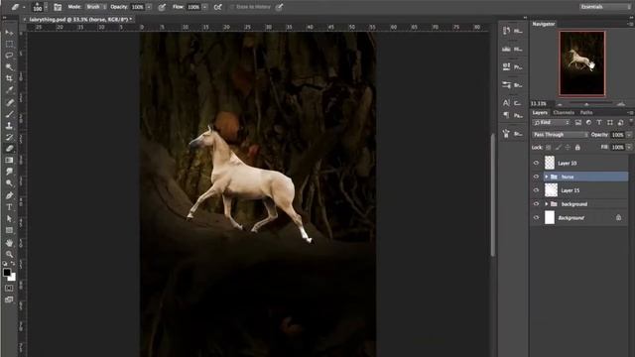
Task: Select the Smudge tool
Action: [9, 172]
